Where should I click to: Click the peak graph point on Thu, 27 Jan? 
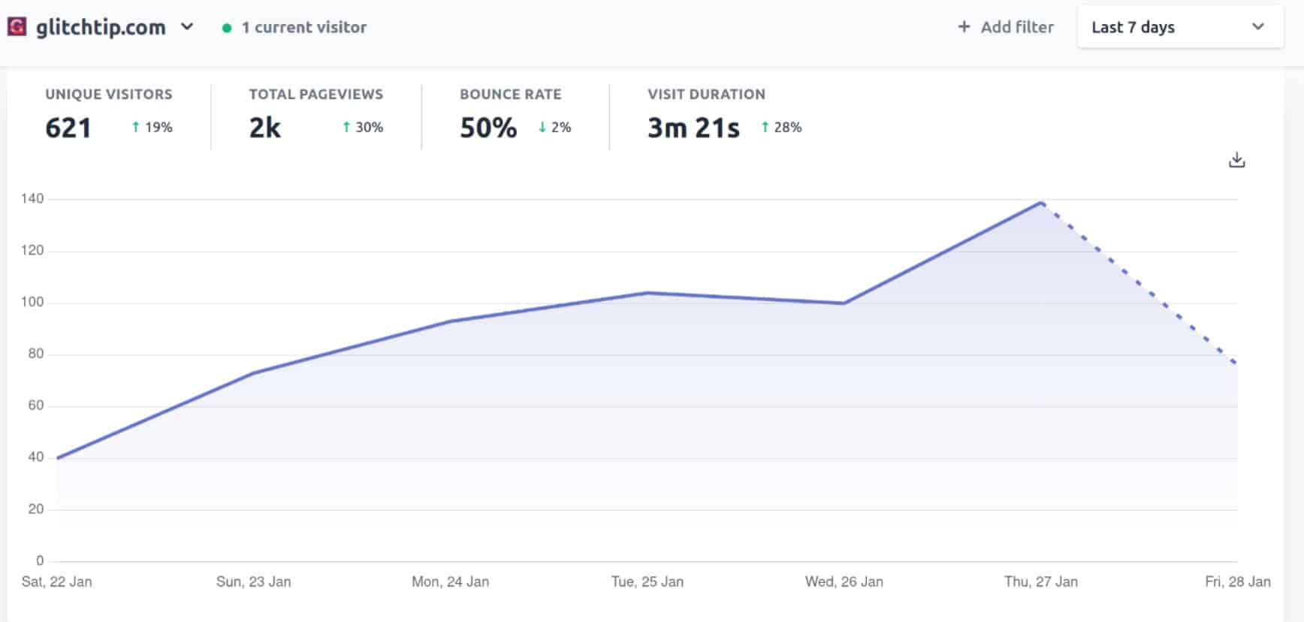pos(1041,202)
